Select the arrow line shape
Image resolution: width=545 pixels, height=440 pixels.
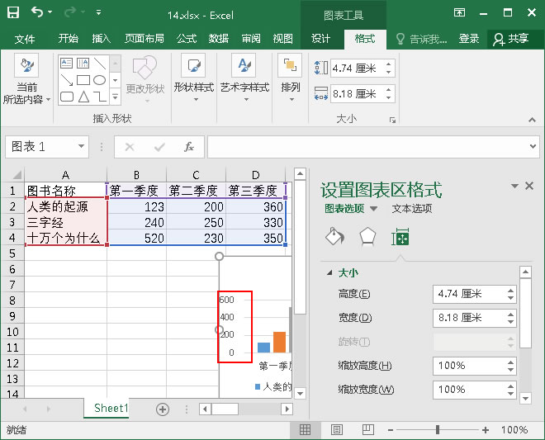[66, 80]
